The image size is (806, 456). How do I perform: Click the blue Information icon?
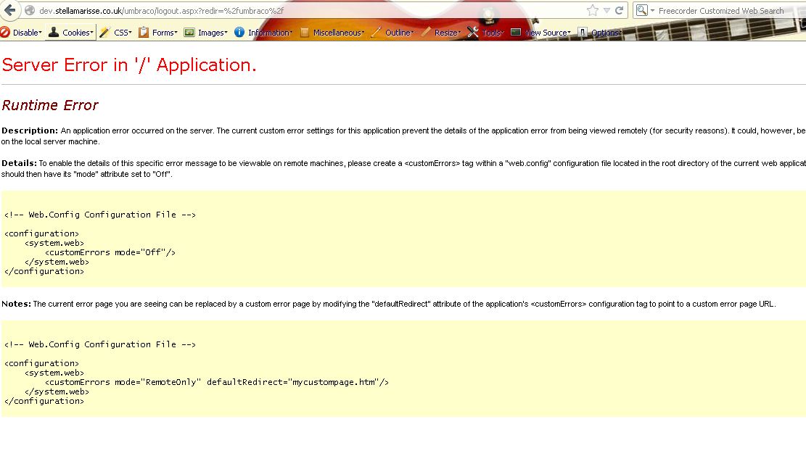239,33
